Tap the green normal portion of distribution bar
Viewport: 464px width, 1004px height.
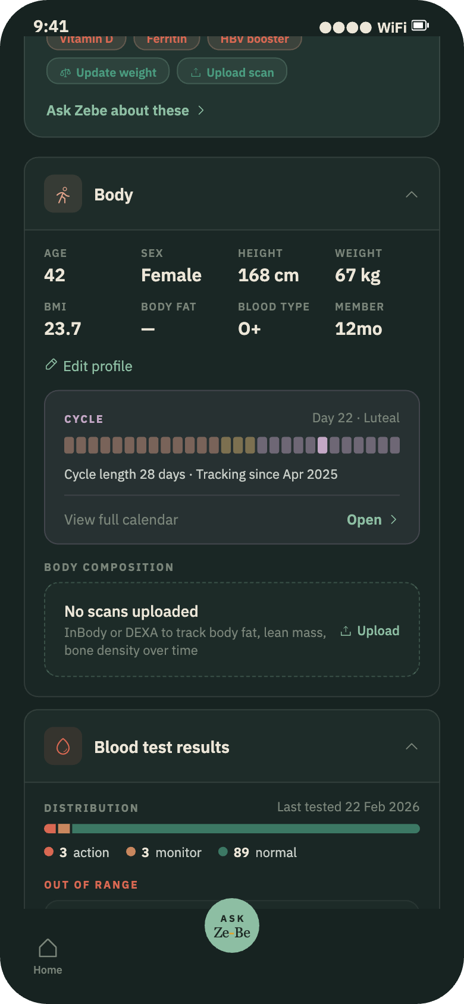(x=246, y=829)
